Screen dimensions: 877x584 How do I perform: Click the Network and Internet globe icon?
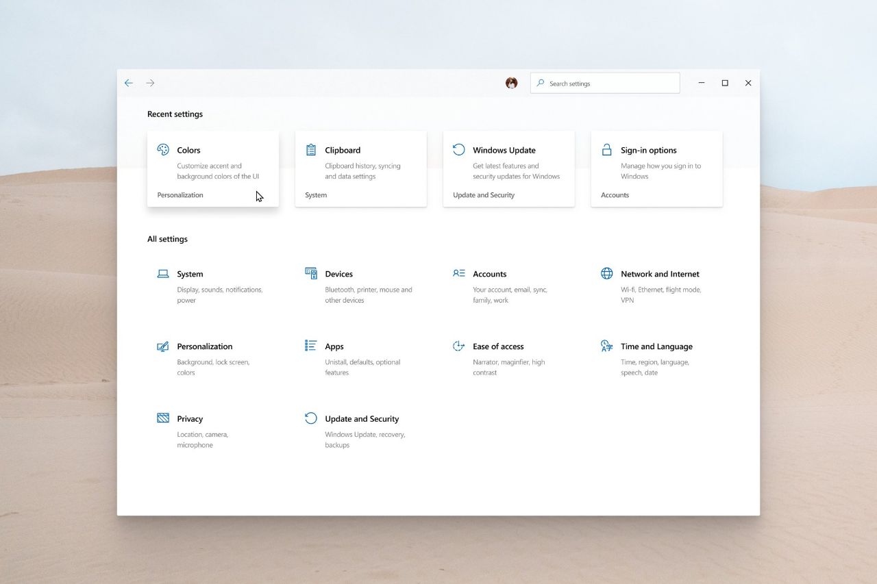tap(607, 273)
